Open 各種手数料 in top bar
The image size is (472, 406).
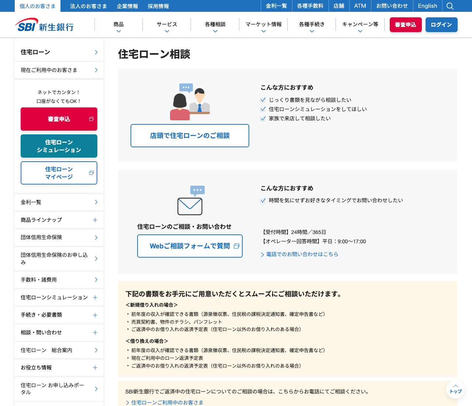pos(310,6)
